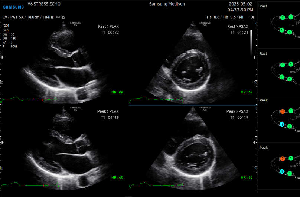
Task: Click the time '04:33:30 PM'
Action: (x=240, y=10)
